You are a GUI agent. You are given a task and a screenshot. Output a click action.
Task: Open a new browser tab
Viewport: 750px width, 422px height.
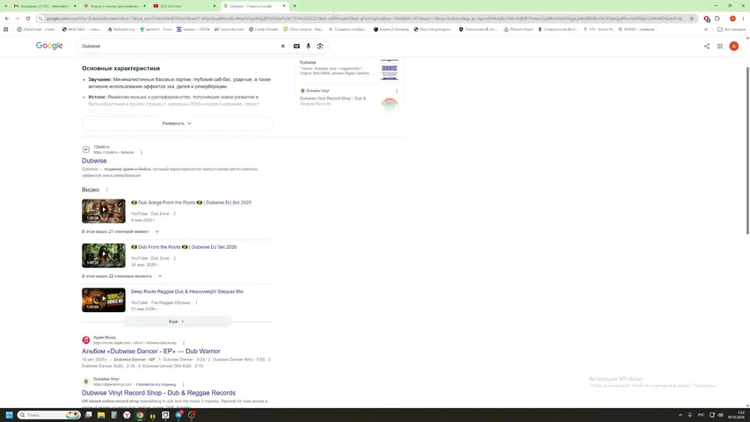295,6
